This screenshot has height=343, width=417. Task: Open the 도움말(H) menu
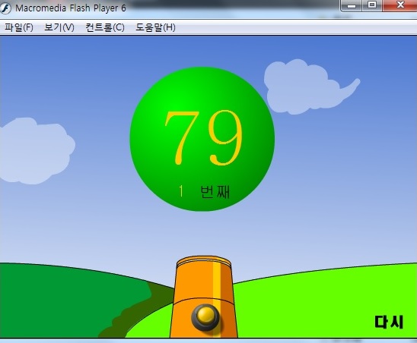click(155, 27)
